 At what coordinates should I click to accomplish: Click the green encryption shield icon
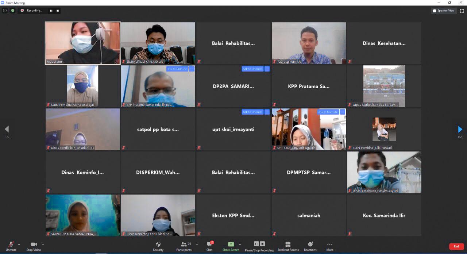coord(13,11)
